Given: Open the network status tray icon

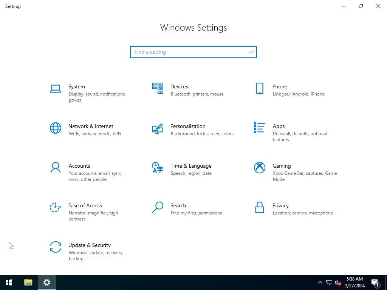Looking at the screenshot, I should coord(329,282).
